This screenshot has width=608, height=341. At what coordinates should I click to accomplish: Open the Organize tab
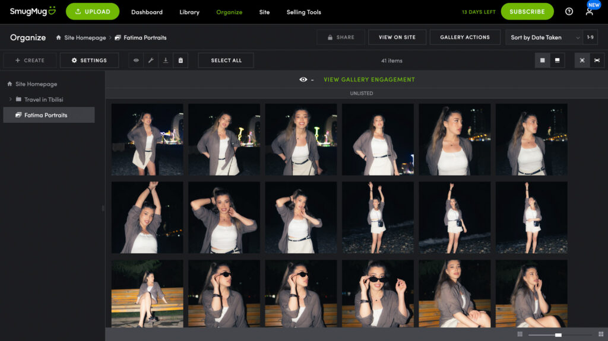[229, 12]
